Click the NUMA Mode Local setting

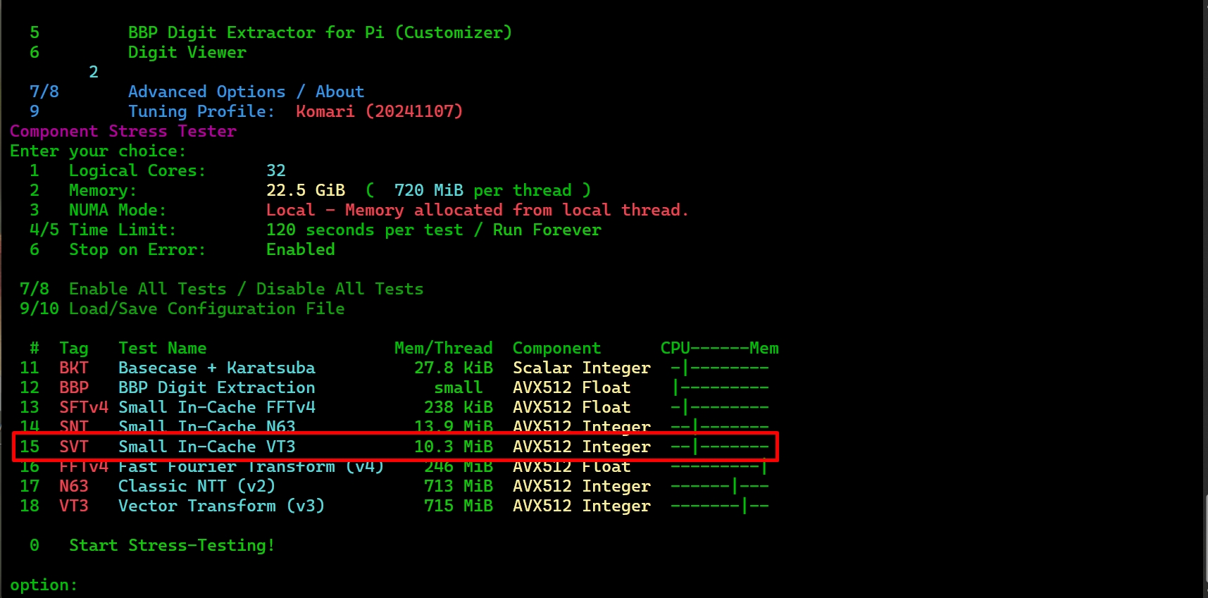pos(476,211)
